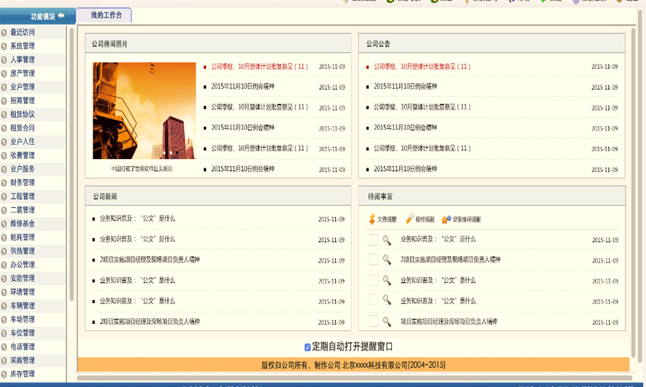Click the company news image thumbnail
Viewport: 646px width, 387px height.
144,110
